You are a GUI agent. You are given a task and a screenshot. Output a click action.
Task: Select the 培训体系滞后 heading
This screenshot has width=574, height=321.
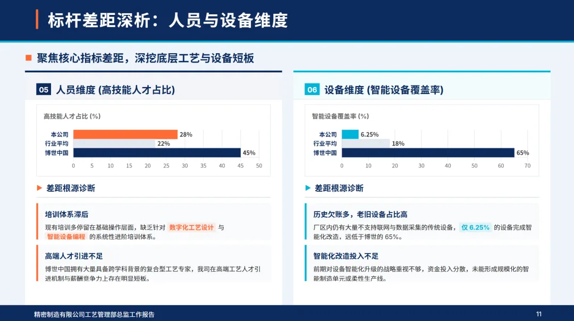(x=66, y=215)
